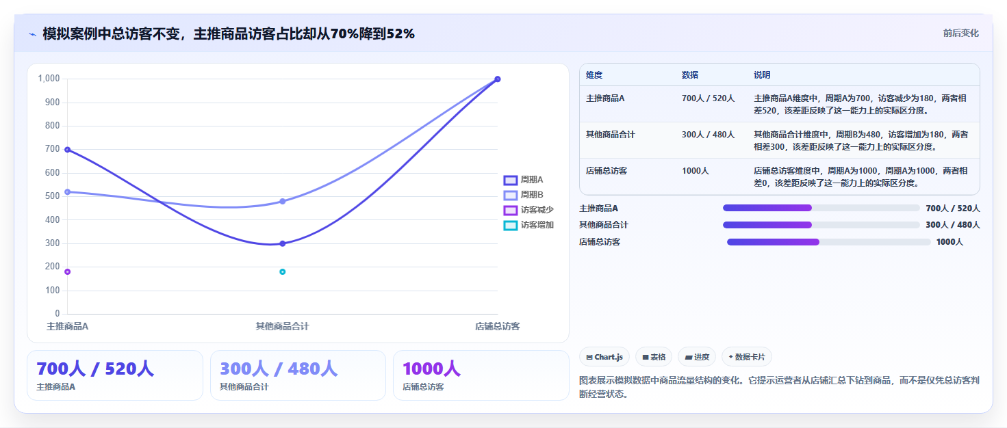Click the 维度 table column header
The width and height of the screenshot is (1007, 428).
click(x=594, y=75)
